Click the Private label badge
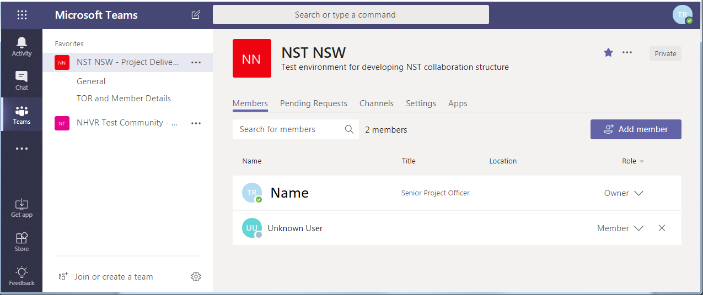The height and width of the screenshot is (295, 703). (x=666, y=53)
